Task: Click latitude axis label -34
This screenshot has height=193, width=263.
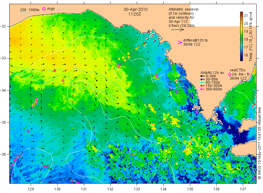Action: [x=3, y=90]
